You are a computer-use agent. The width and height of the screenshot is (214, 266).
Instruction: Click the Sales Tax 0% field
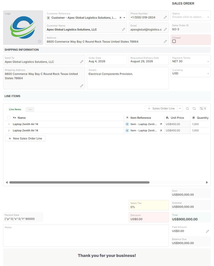149,205
